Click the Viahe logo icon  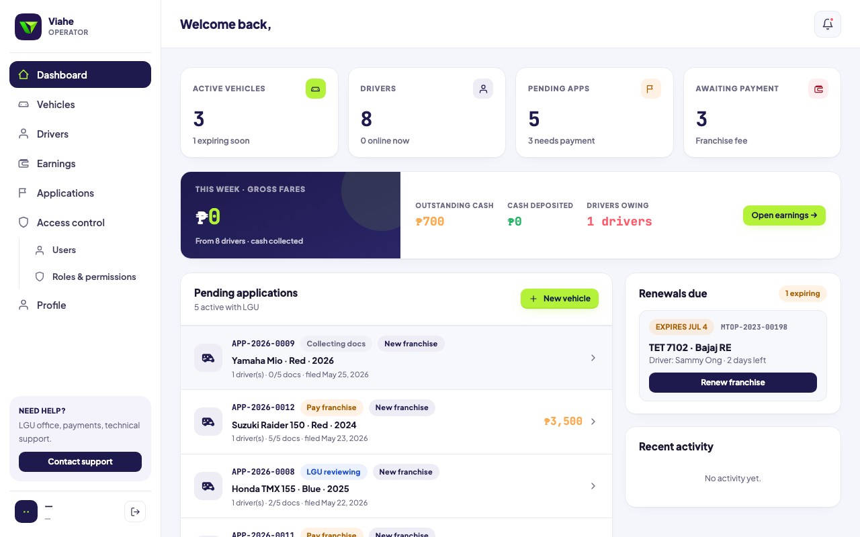point(28,27)
